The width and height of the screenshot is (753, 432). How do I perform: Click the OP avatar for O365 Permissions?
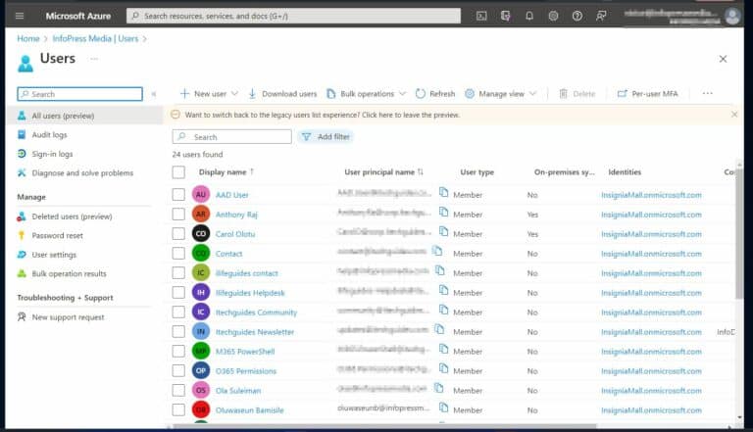(201, 370)
